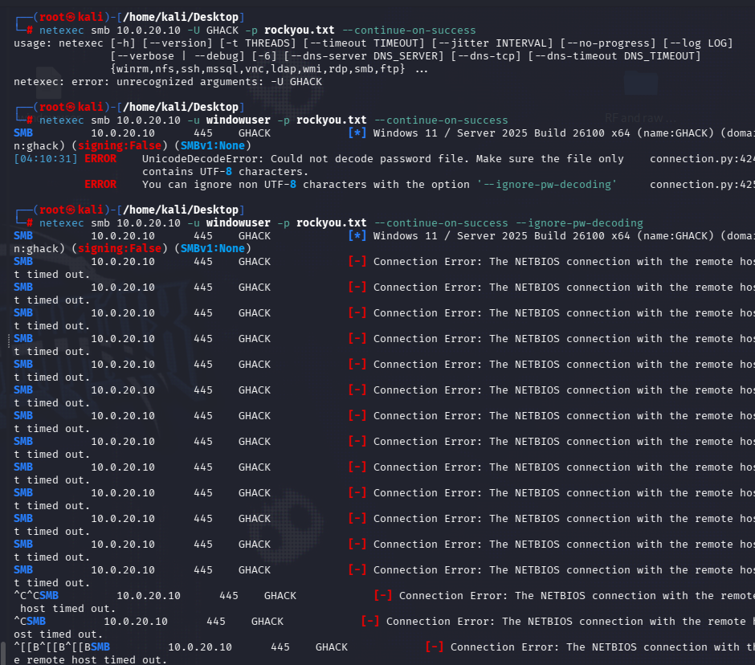Click the 'usage: netexec' text
This screenshot has width=755, height=665.
(x=59, y=43)
